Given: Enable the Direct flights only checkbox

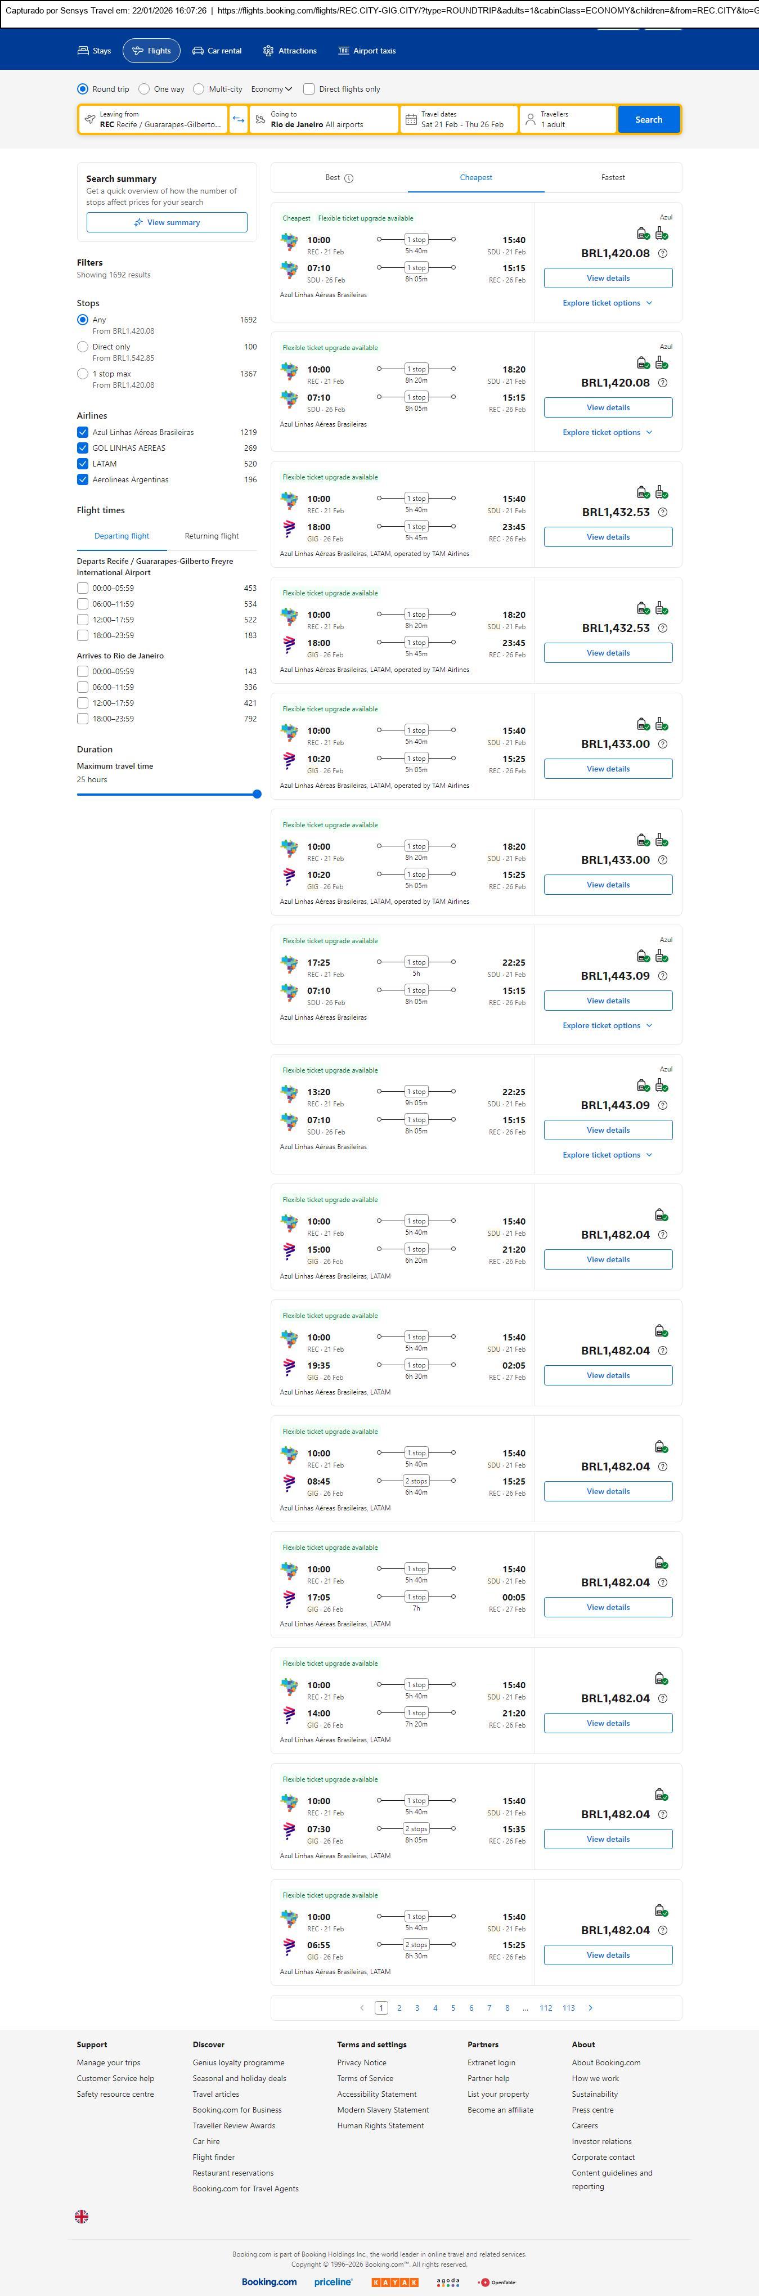Looking at the screenshot, I should click(309, 89).
